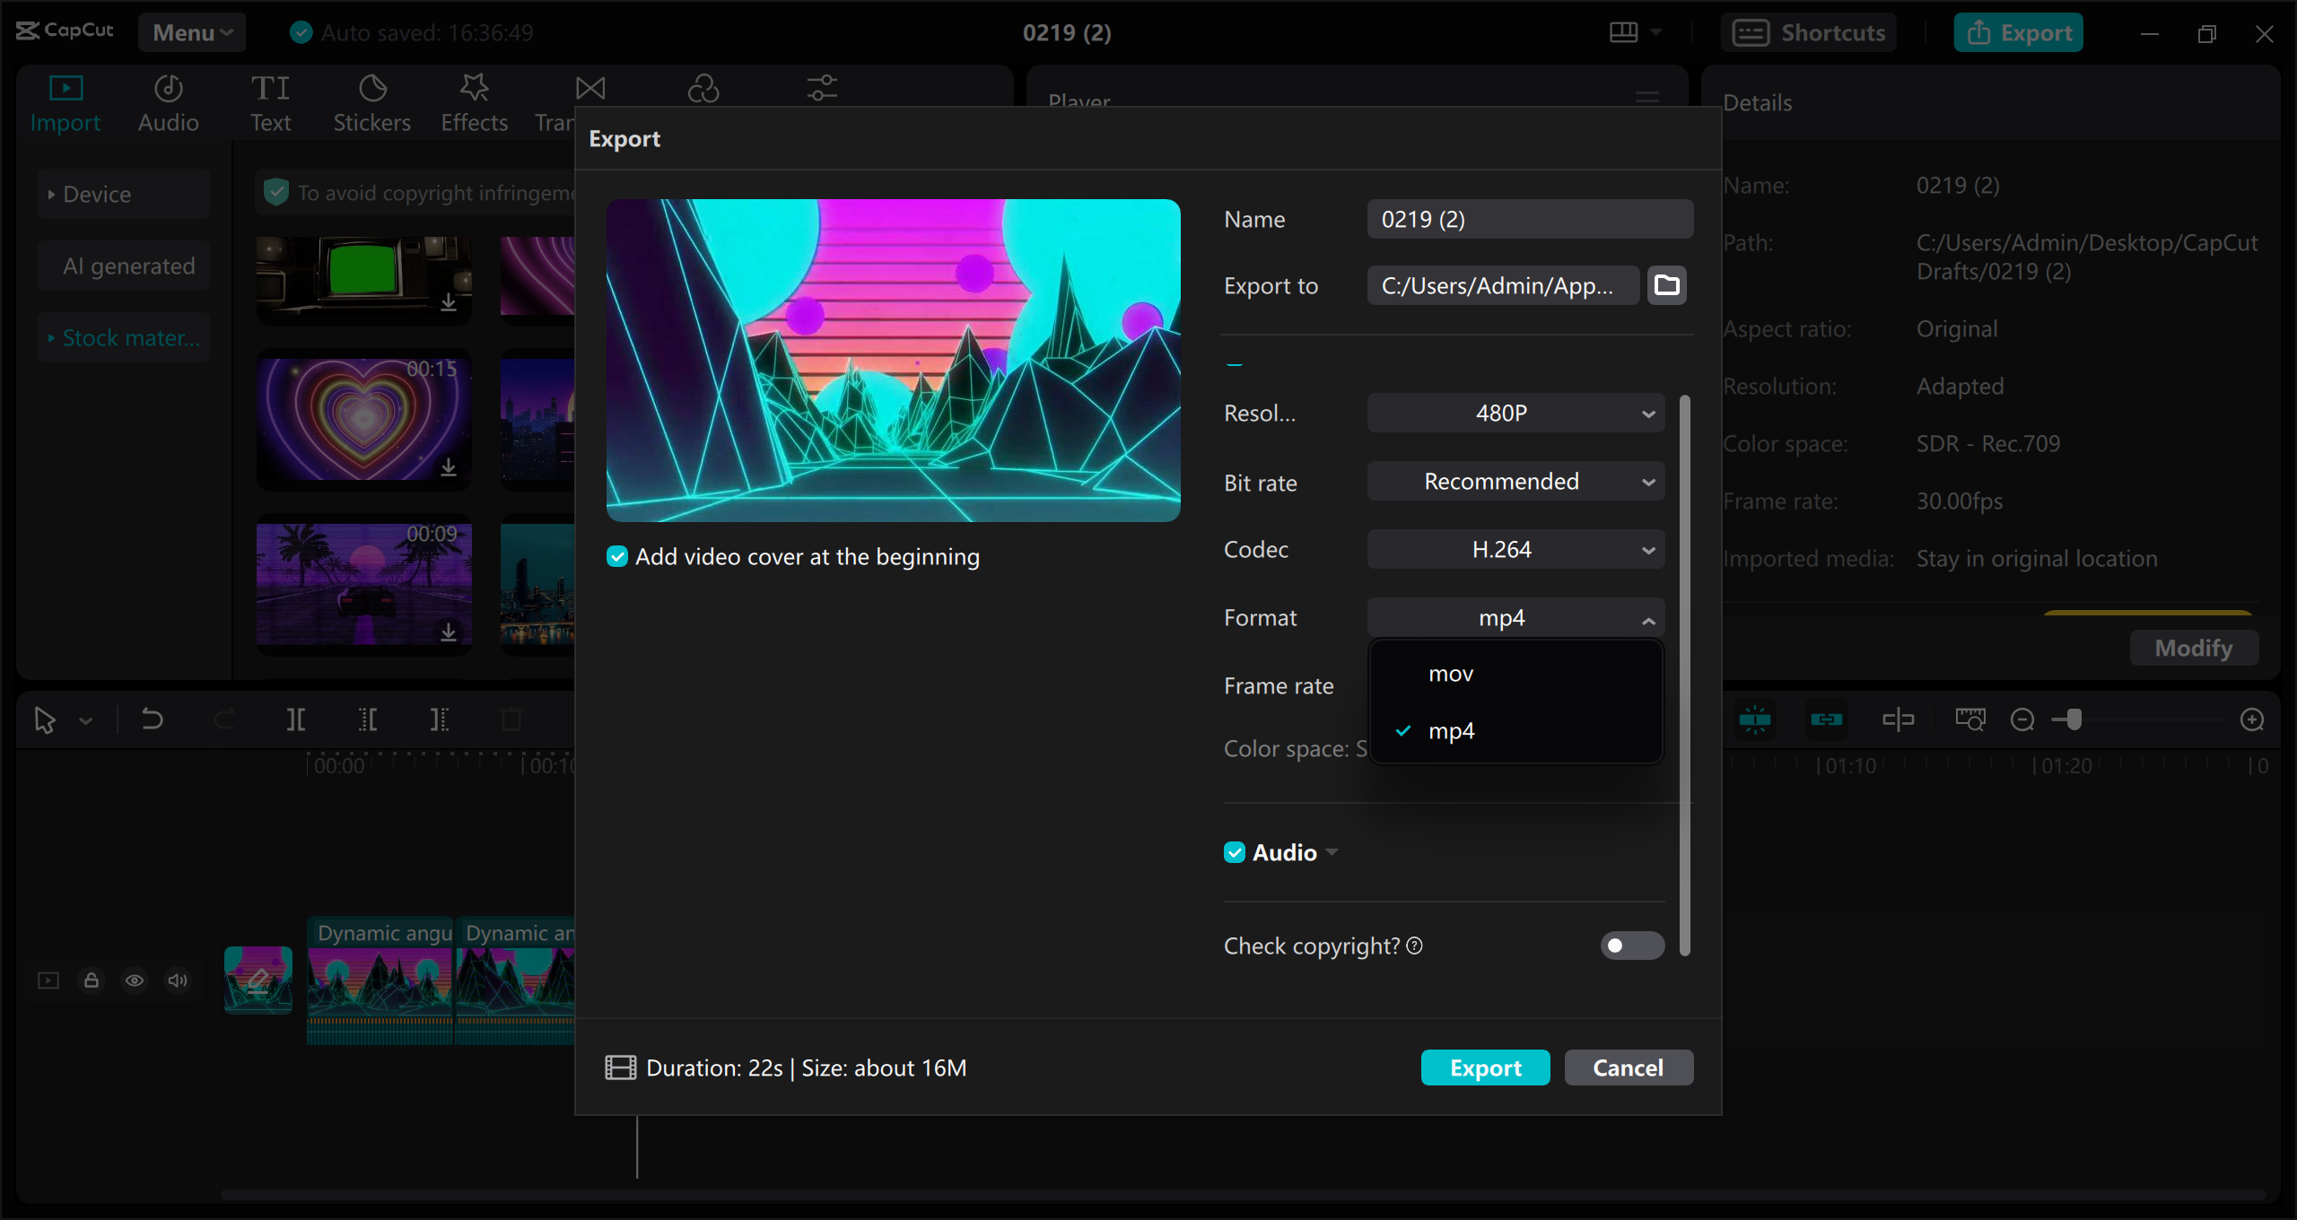Open the export destination folder browser
Viewport: 2297px width, 1220px height.
click(x=1665, y=285)
